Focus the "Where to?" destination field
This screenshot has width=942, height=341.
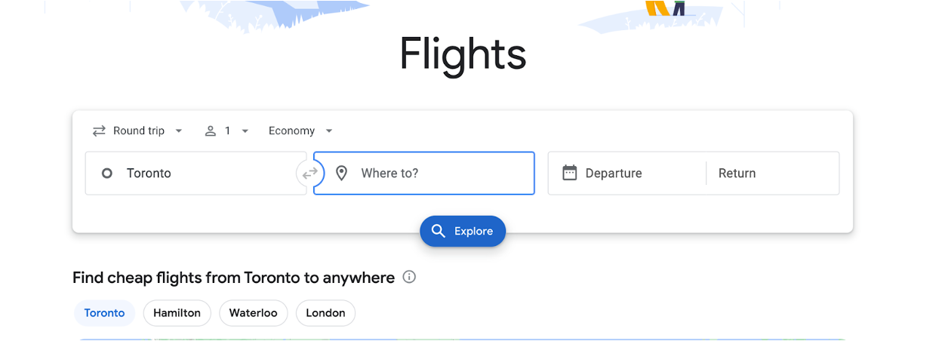click(438, 174)
